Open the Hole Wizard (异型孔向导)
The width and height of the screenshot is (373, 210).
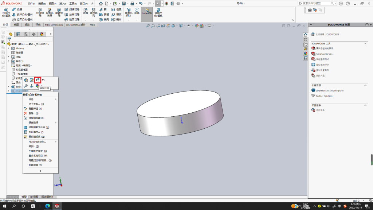pos(49,13)
